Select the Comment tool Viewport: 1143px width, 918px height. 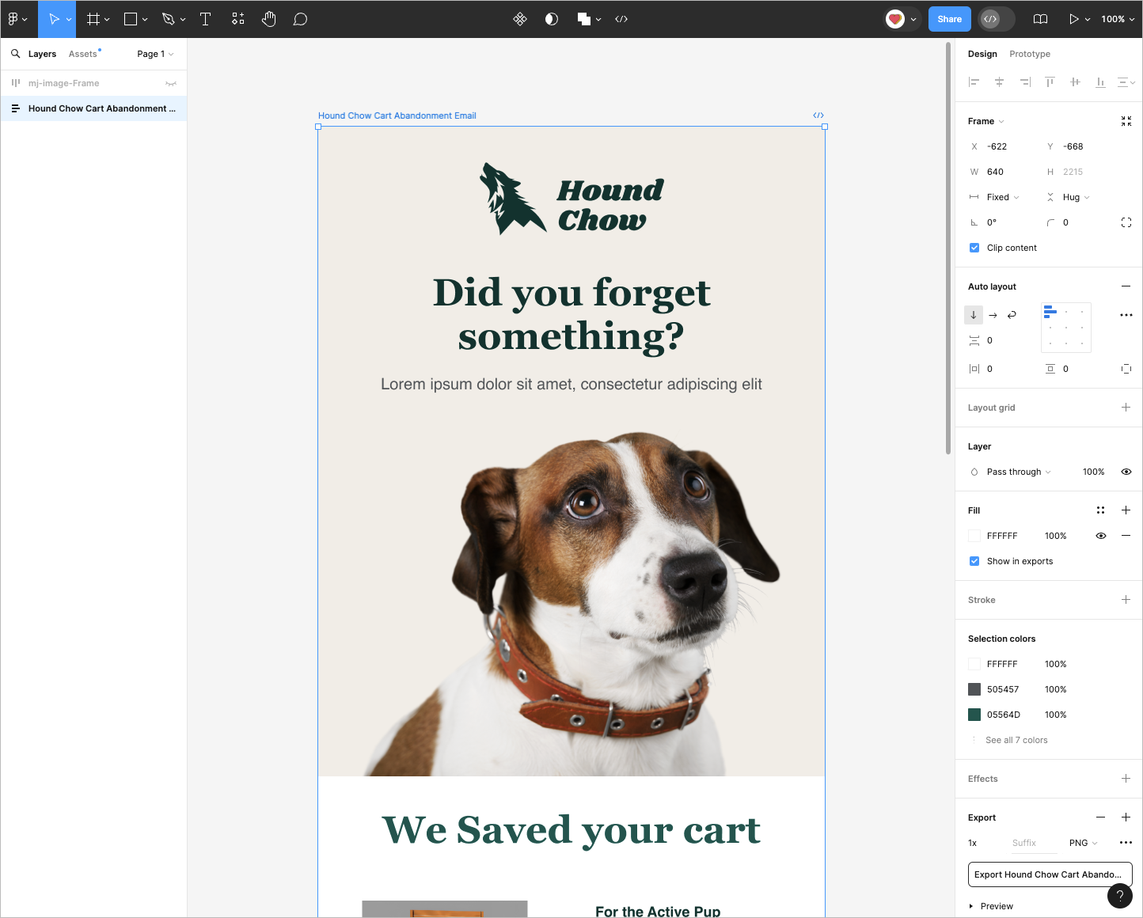[x=300, y=19]
